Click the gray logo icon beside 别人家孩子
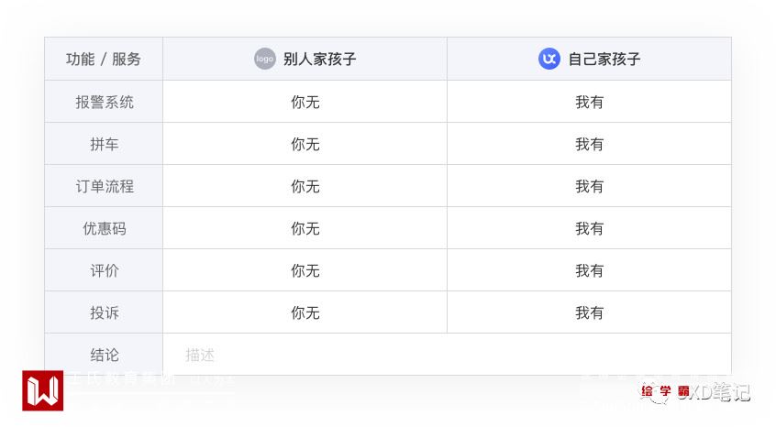The image size is (776, 427). [265, 59]
